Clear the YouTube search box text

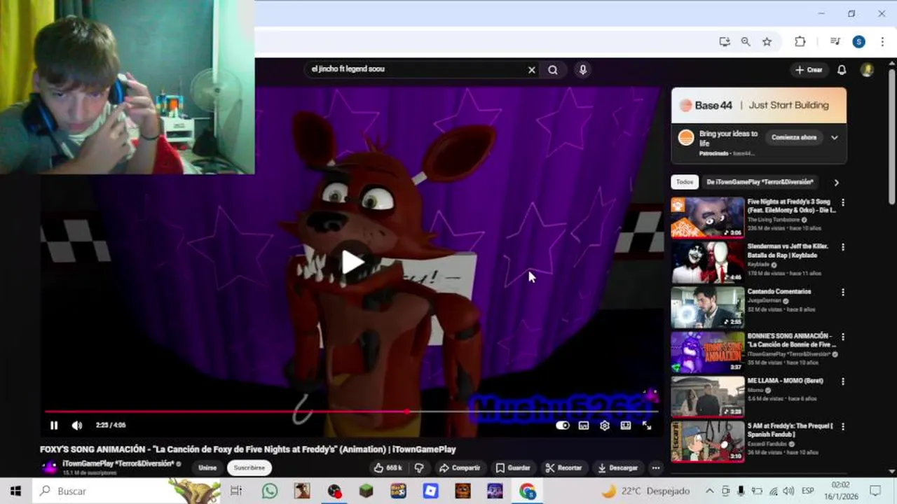(531, 69)
